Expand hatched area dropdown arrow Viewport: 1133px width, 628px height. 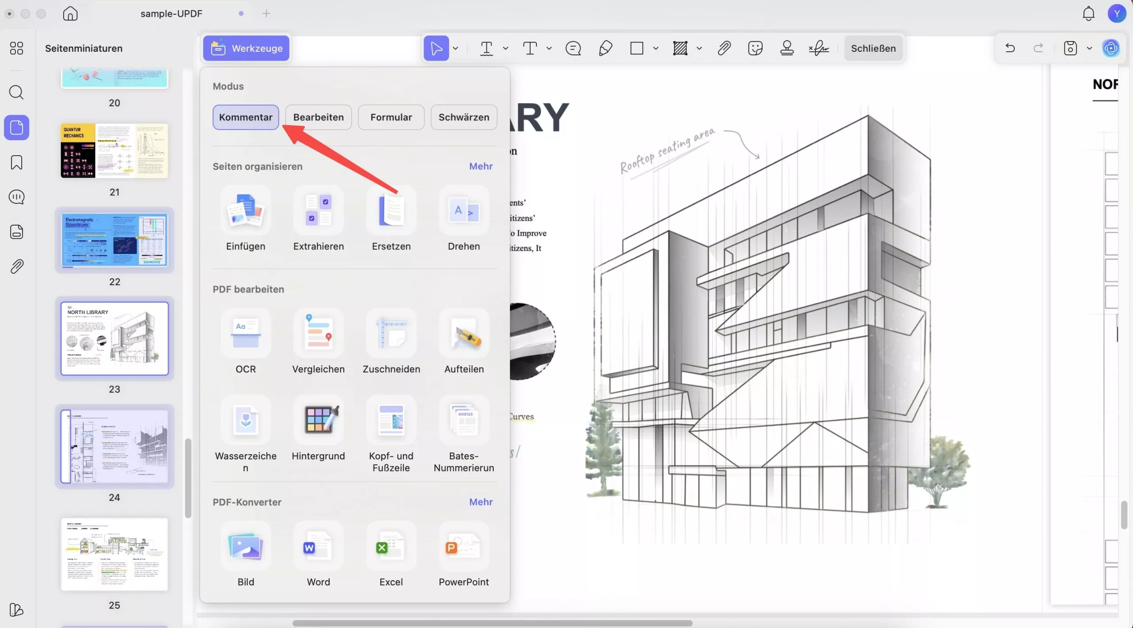(699, 48)
